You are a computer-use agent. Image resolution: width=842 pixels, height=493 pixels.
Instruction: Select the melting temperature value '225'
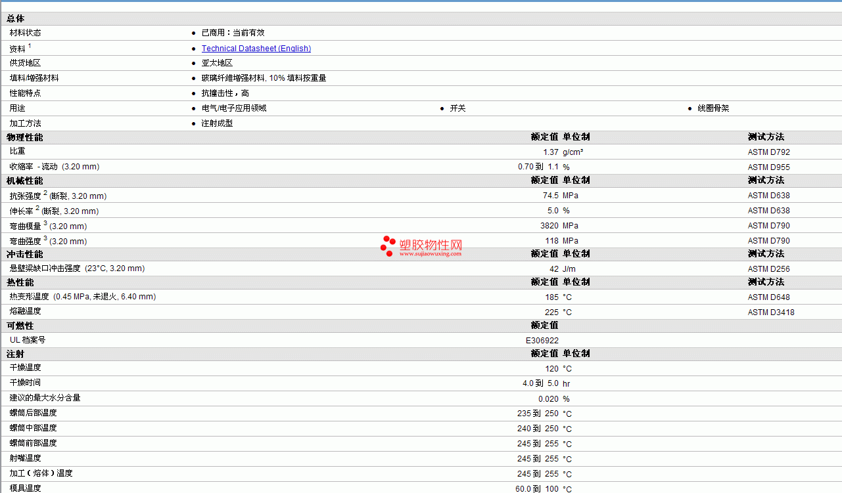552,312
